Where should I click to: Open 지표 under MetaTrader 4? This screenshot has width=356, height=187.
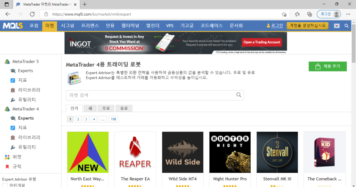23,128
